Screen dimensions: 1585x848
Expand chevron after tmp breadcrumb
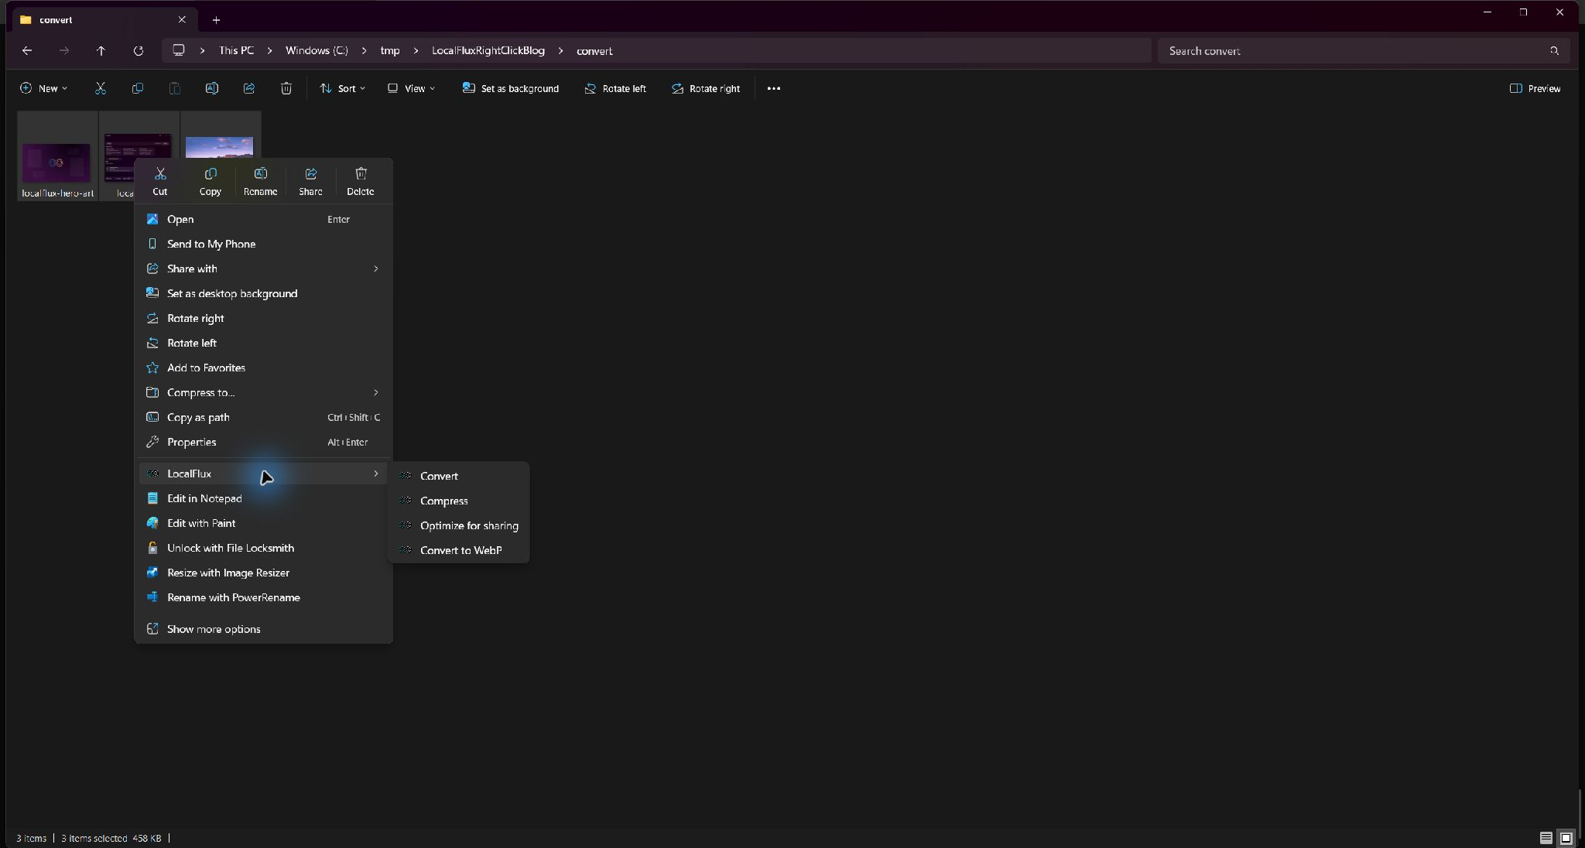(416, 50)
